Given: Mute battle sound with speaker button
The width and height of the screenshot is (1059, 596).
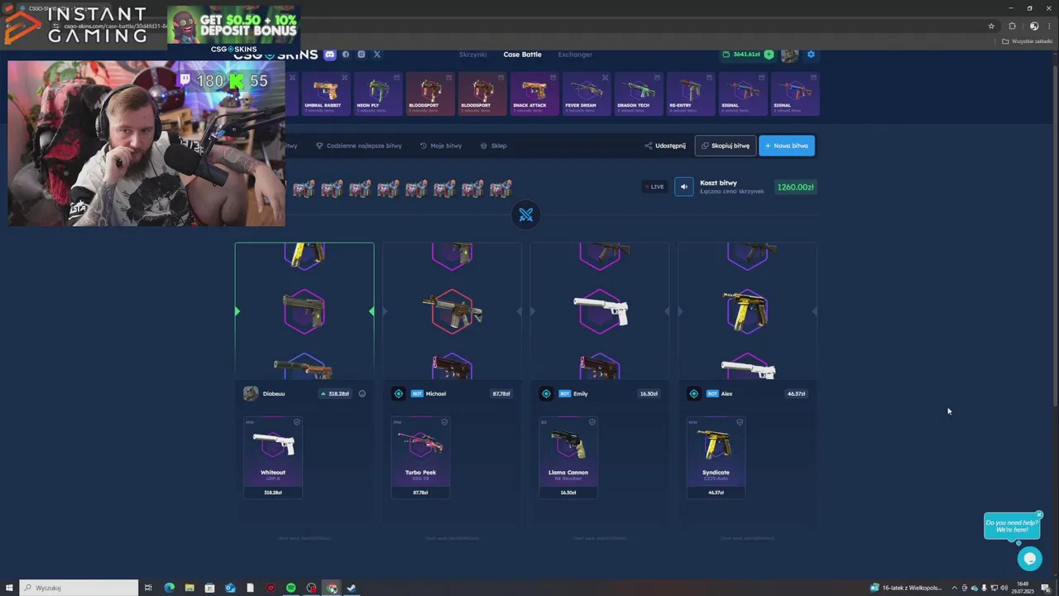Looking at the screenshot, I should pyautogui.click(x=683, y=187).
